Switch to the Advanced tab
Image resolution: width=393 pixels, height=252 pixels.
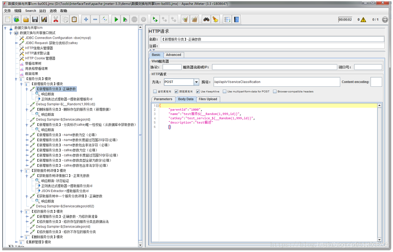point(174,55)
